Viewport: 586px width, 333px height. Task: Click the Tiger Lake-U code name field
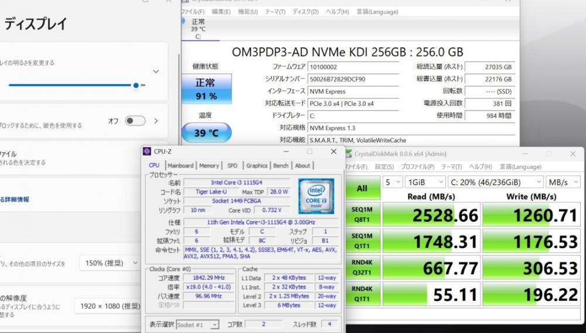[211, 191]
